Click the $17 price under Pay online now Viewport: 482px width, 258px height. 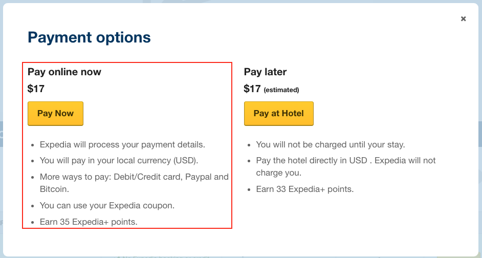[36, 89]
